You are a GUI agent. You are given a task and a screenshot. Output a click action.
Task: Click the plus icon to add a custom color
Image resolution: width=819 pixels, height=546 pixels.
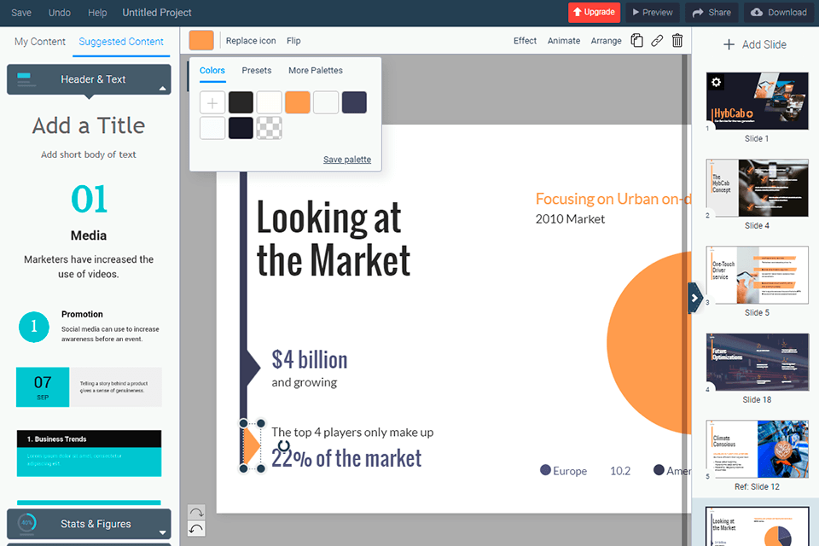click(212, 102)
